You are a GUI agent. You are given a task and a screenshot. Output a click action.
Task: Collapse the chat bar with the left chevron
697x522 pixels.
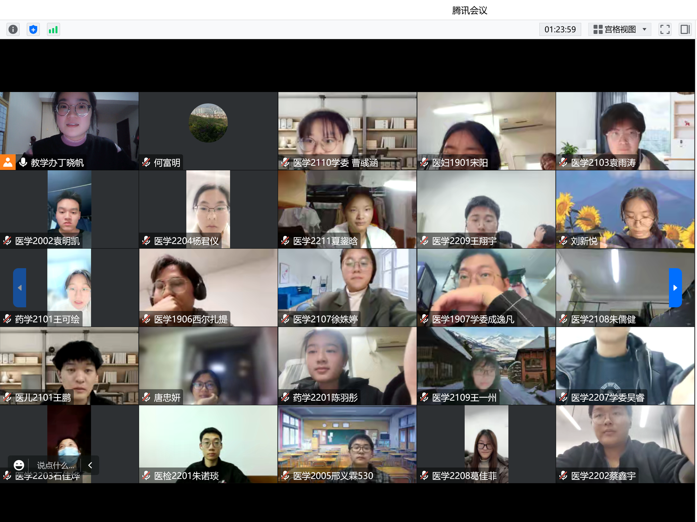[90, 465]
